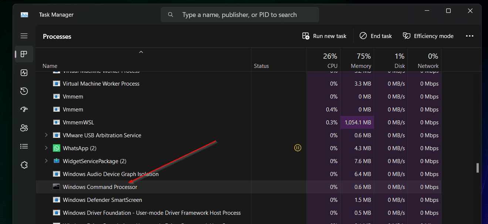Click the VMware USB Arbitration Service icon
Viewport: 488px width, 224px height.
click(x=57, y=135)
